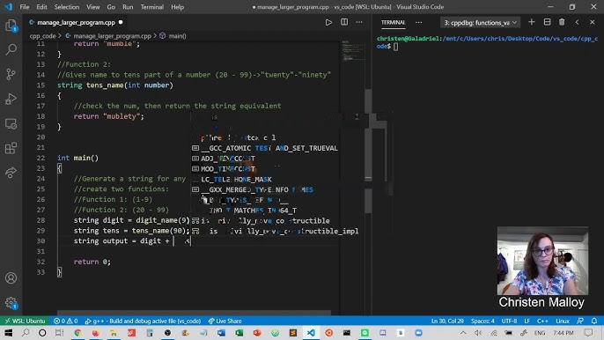The height and width of the screenshot is (340, 604).
Task: Open editor more actions ellipsis menu
Action: click(359, 22)
